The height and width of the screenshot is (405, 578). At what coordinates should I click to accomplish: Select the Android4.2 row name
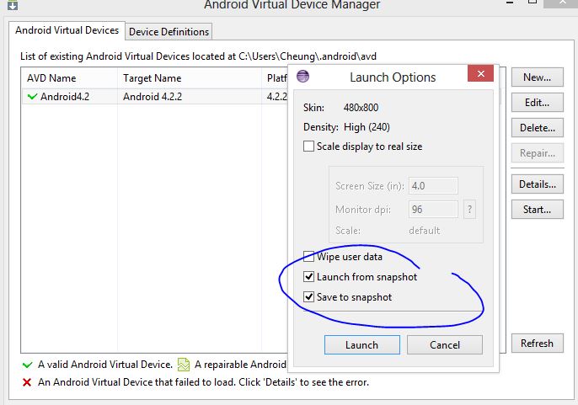(65, 97)
